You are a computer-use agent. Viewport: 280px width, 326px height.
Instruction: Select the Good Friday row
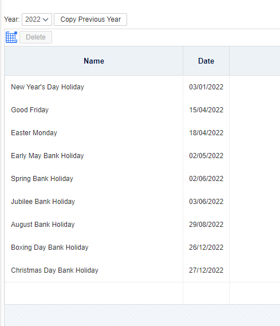coord(142,110)
